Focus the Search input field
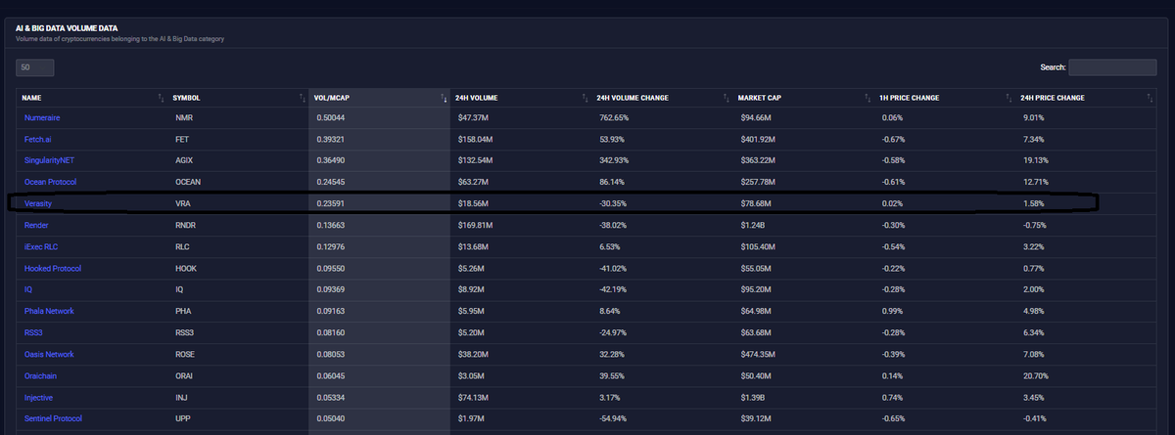The width and height of the screenshot is (1175, 435). pos(1112,67)
